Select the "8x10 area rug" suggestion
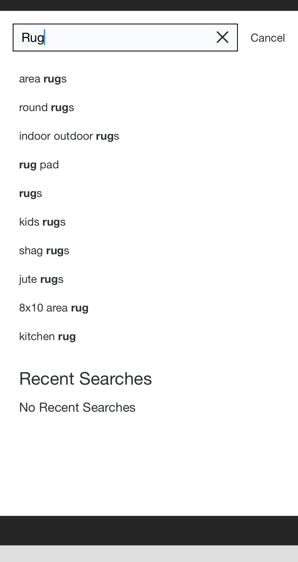This screenshot has height=562, width=298. pos(54,308)
